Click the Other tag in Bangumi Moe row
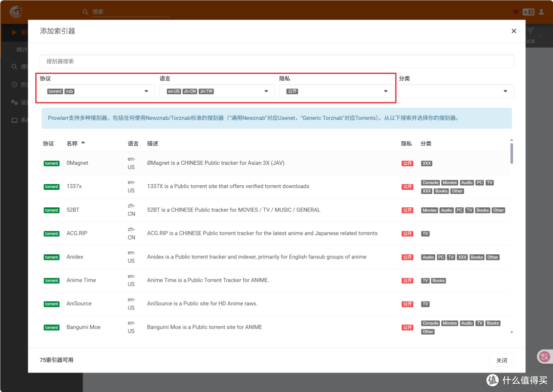The image size is (553, 392). (428, 332)
